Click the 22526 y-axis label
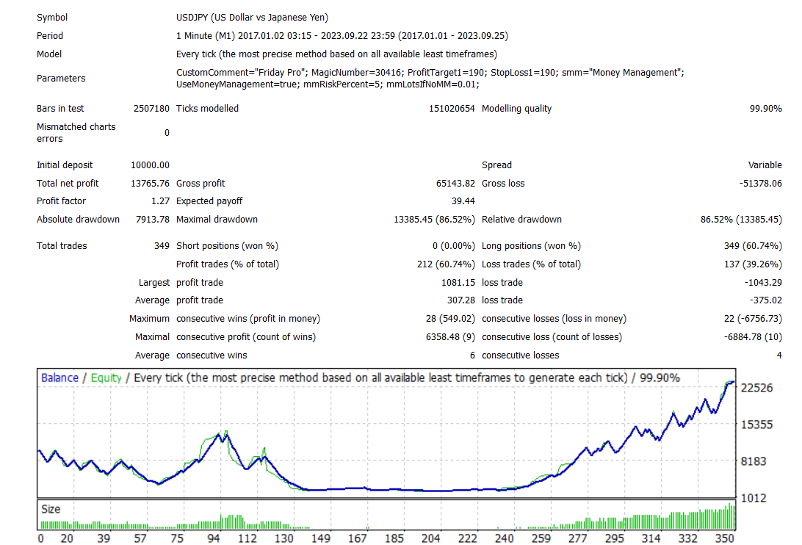The image size is (802, 545). [756, 388]
